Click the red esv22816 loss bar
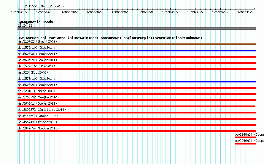The height and width of the screenshot is (164, 264). point(136,94)
